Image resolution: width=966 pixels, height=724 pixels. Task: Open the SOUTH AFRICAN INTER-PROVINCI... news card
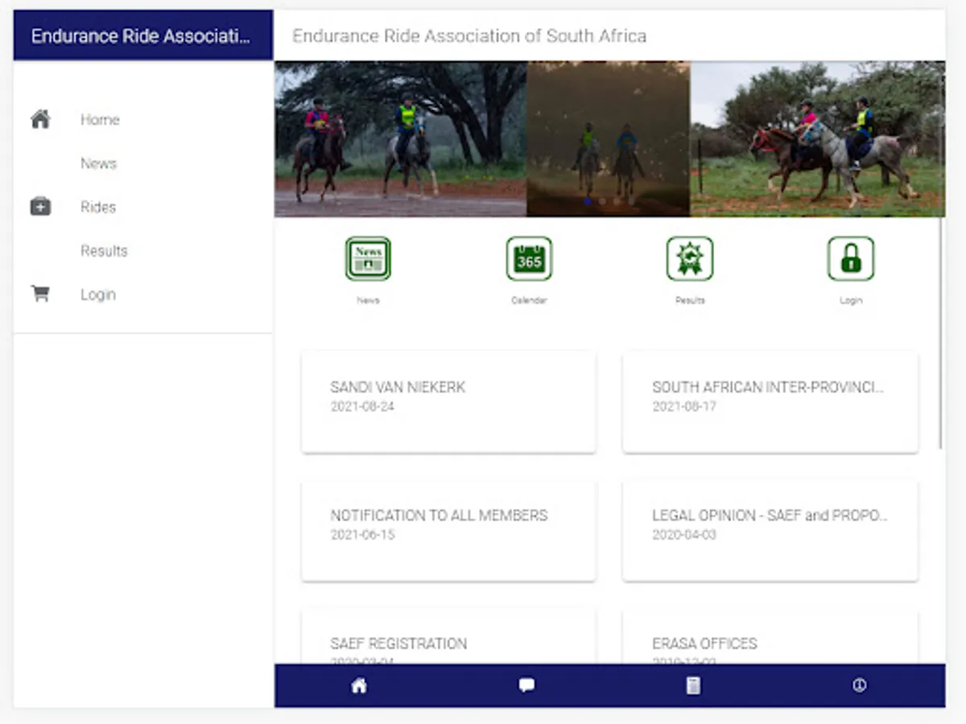pos(770,402)
